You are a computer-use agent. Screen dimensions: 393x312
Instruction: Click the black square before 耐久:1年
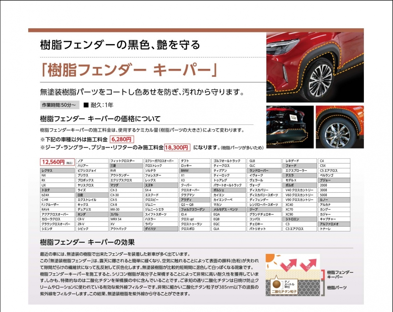tap(86, 105)
